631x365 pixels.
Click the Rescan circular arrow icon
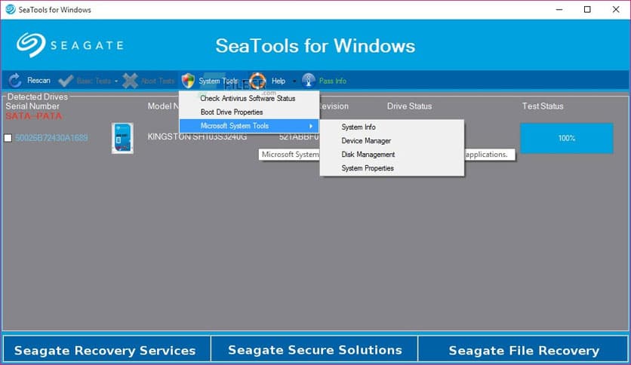tap(15, 81)
